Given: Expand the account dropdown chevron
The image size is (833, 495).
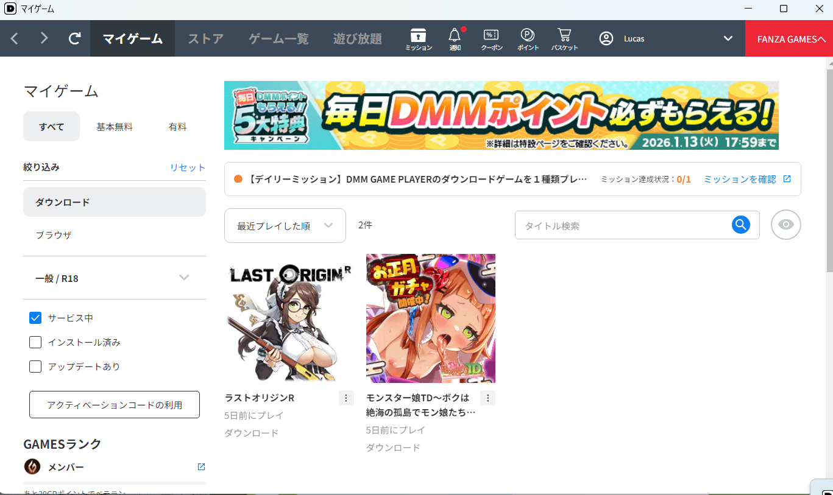Looking at the screenshot, I should [x=728, y=38].
